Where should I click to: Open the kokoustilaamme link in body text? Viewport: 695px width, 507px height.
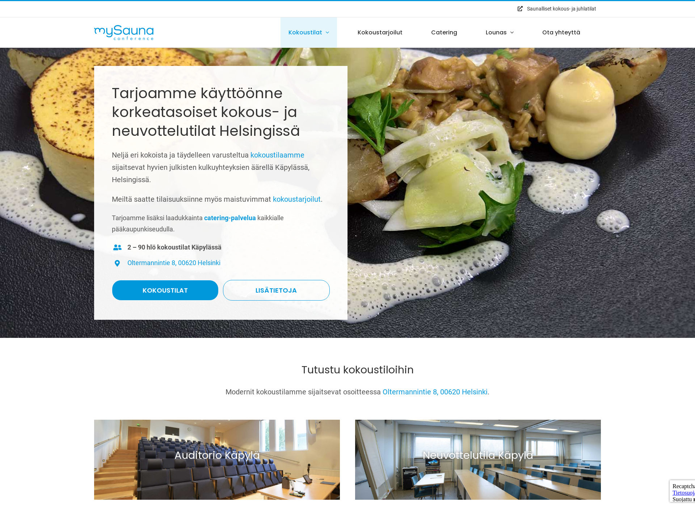pyautogui.click(x=277, y=155)
